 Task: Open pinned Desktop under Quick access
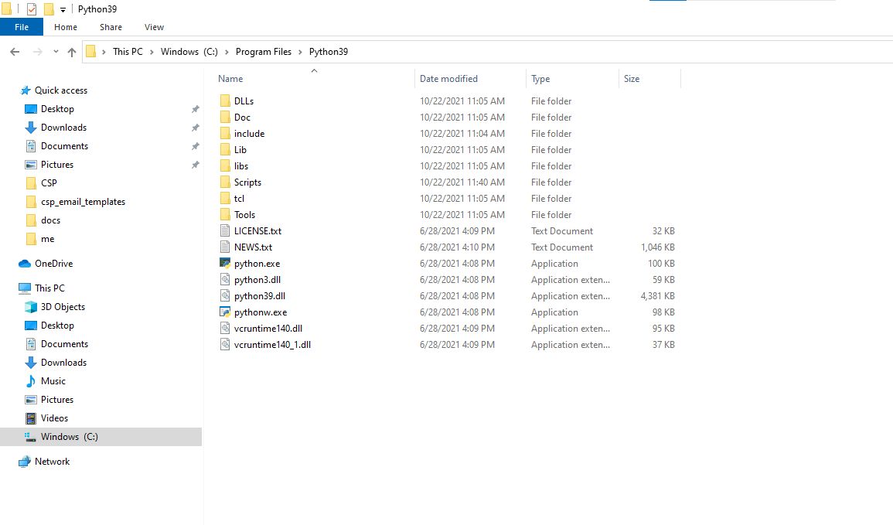57,109
